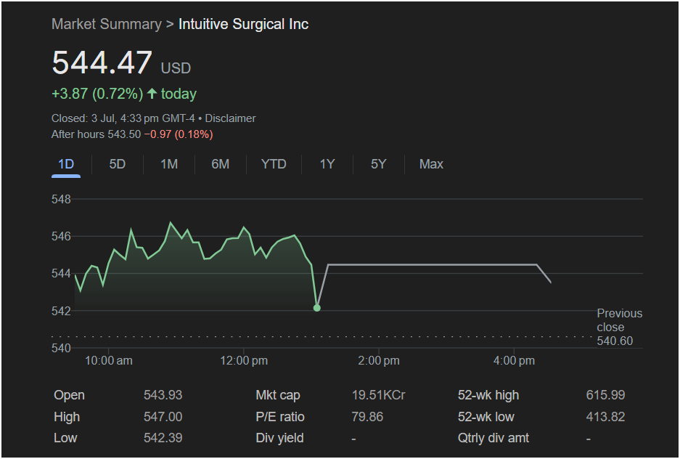Image resolution: width=680 pixels, height=459 pixels.
Task: Click the Open value 543.93
Action: [163, 395]
